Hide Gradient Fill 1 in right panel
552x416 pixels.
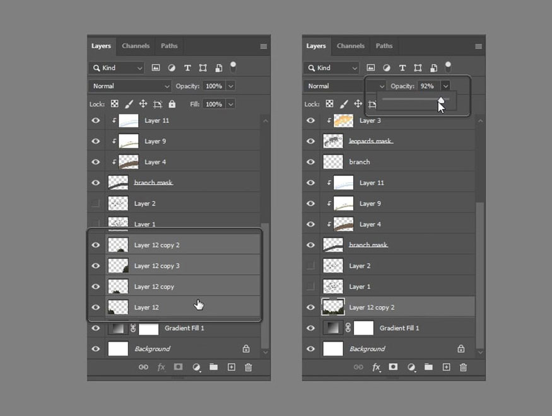(310, 328)
